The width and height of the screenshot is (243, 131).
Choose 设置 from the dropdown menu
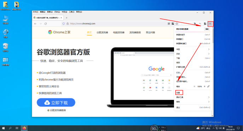(x=193, y=93)
